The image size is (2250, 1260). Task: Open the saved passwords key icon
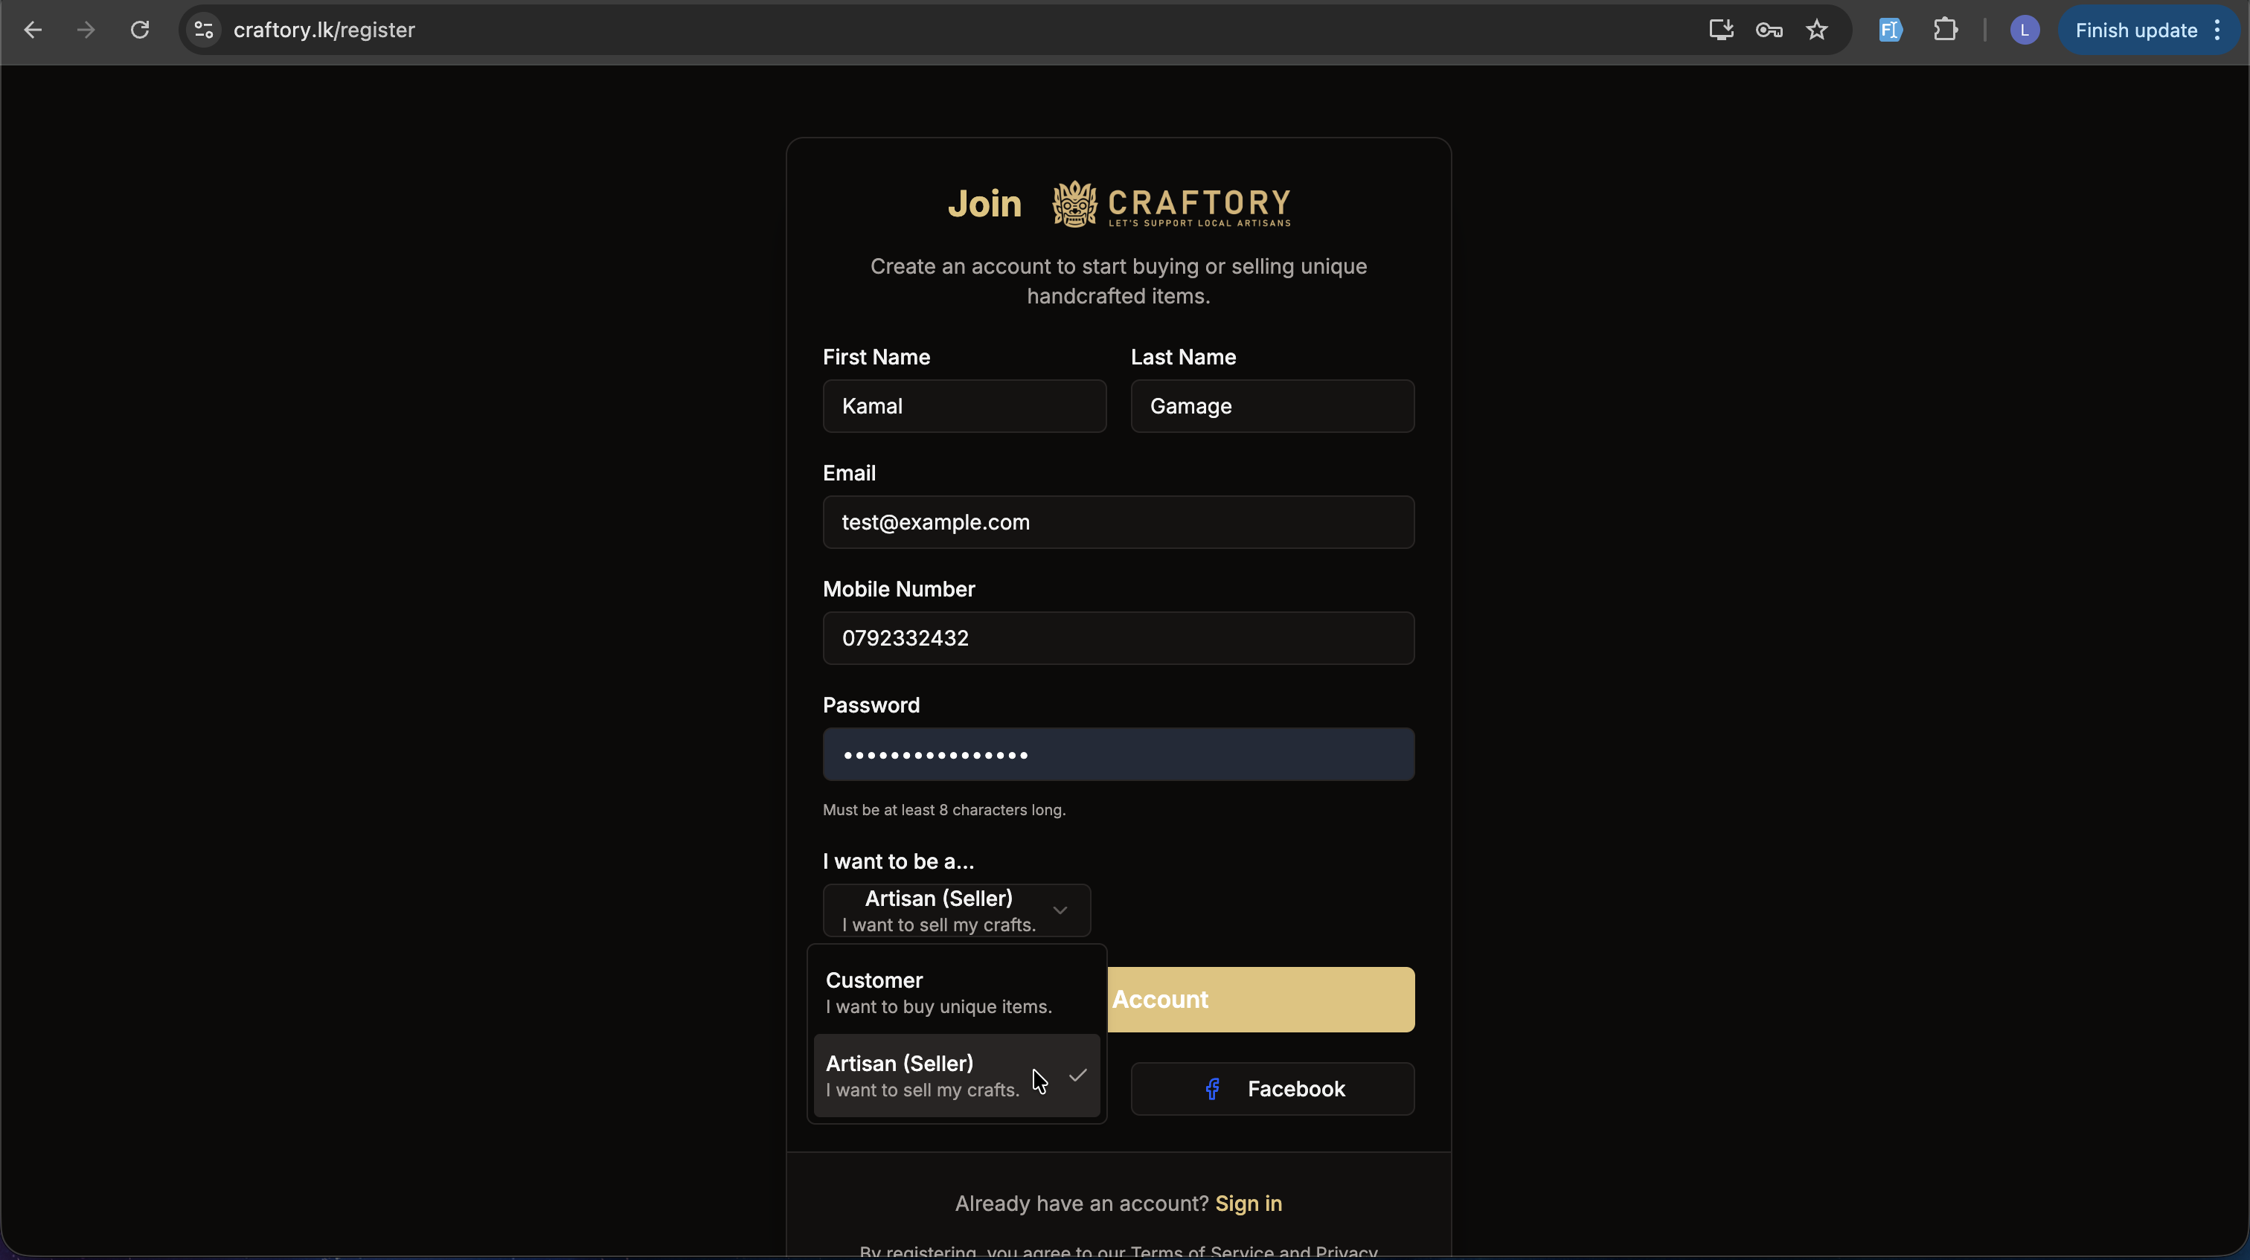coord(1768,30)
